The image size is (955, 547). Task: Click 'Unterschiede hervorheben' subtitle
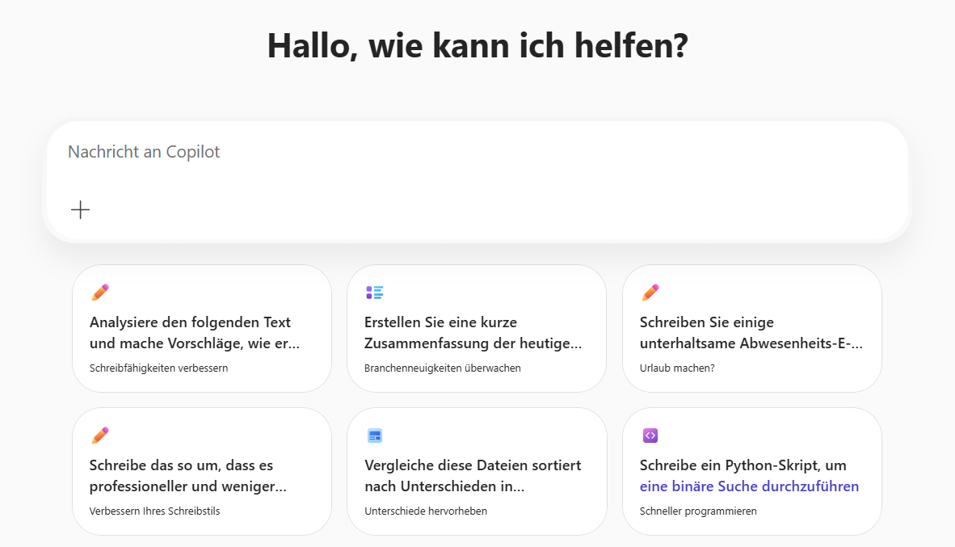coord(426,511)
